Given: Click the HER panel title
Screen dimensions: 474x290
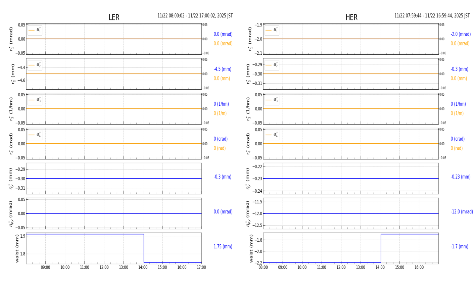Looking at the screenshot, I should [351, 18].
